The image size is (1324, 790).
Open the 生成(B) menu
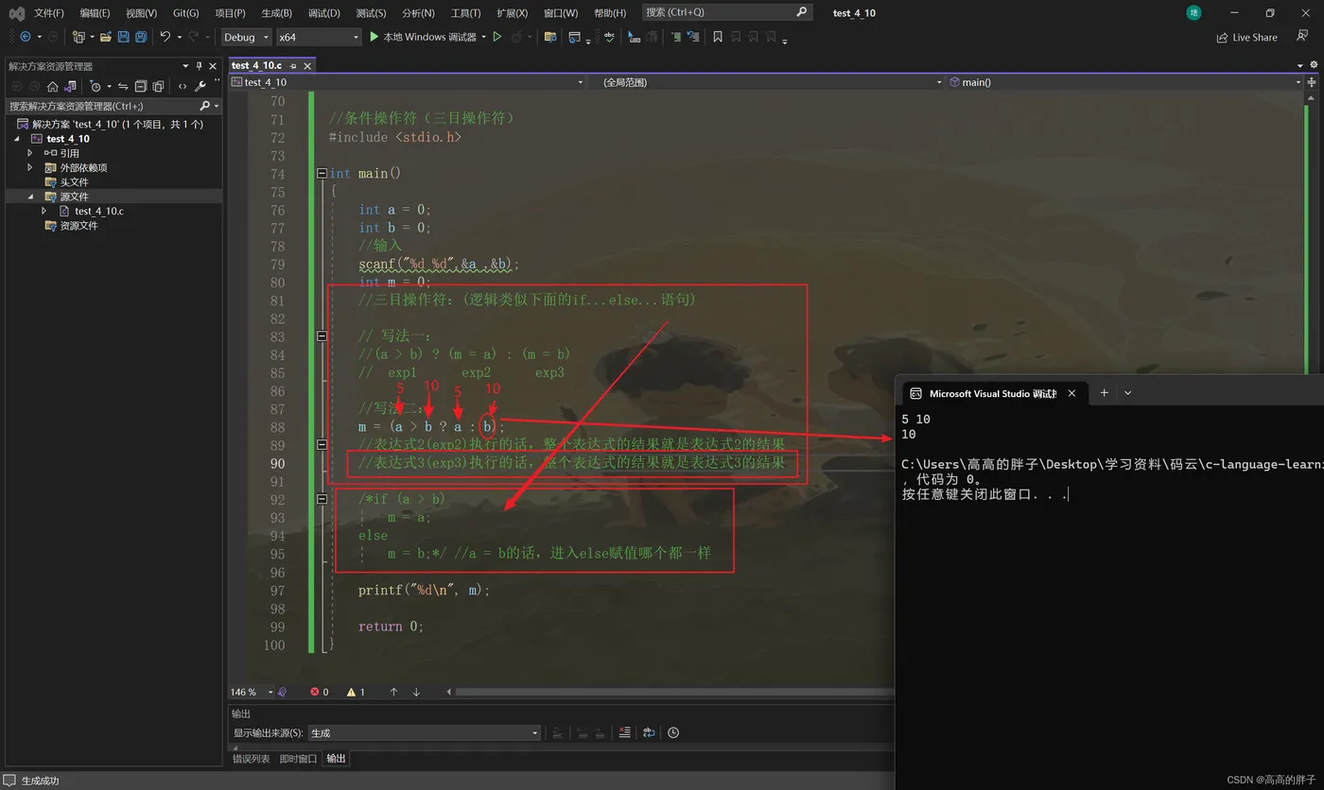276,12
